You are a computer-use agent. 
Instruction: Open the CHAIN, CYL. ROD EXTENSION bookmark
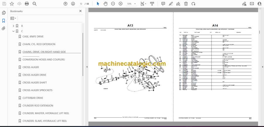pyautogui.click(x=39, y=44)
